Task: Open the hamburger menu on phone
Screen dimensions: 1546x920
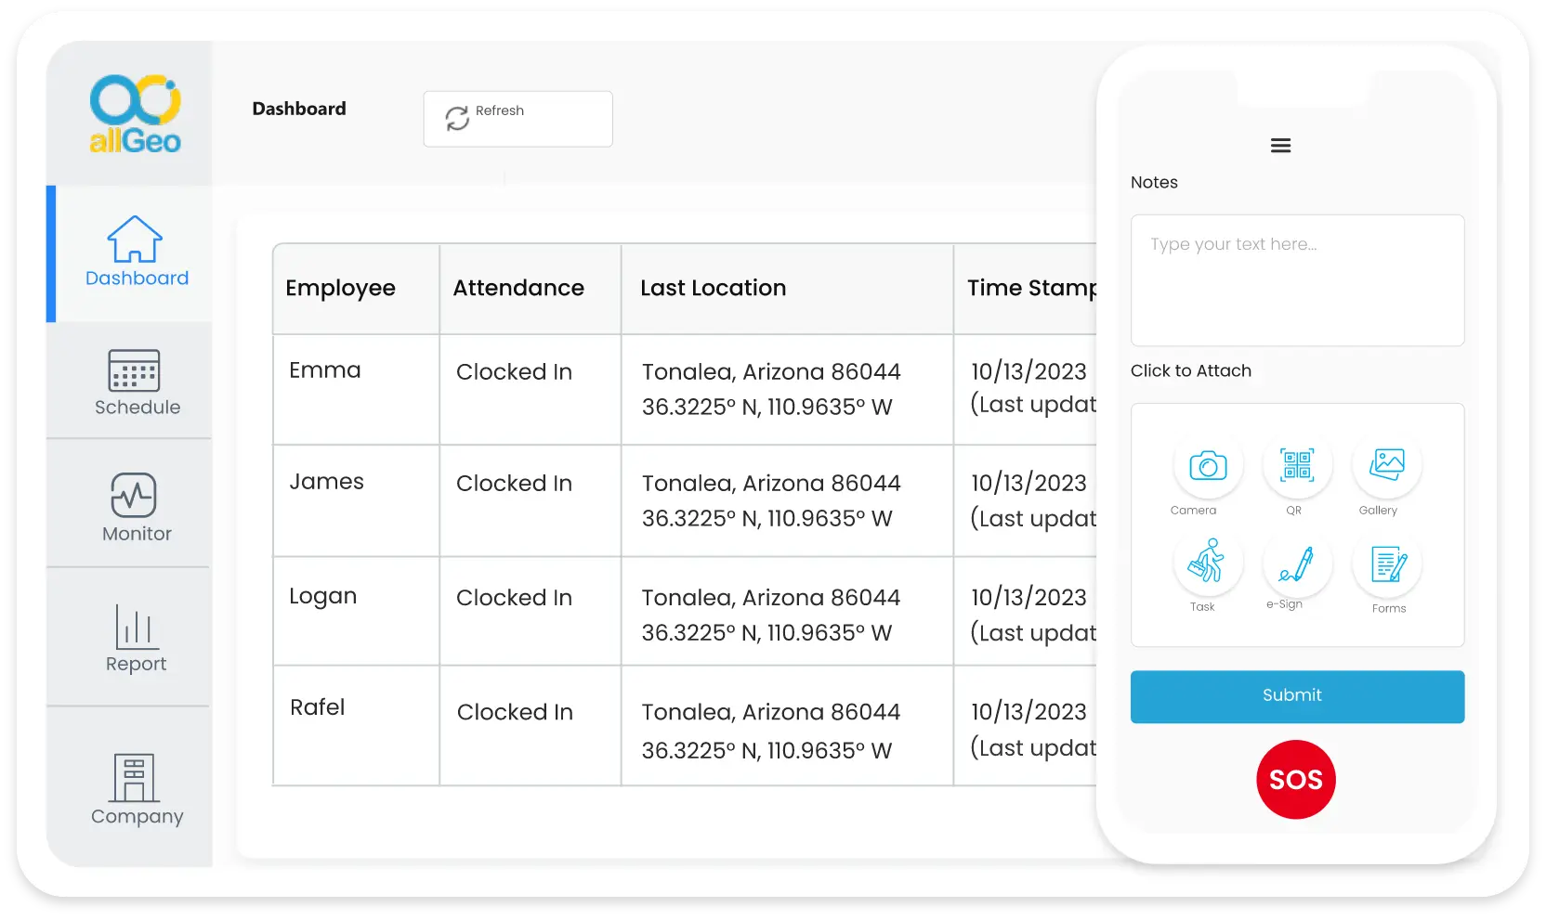Action: tap(1280, 146)
